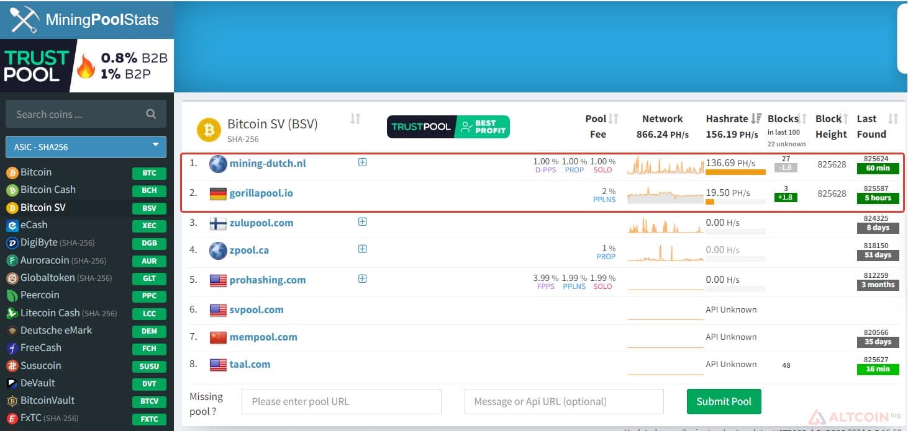The width and height of the screenshot is (908, 431).
Task: Open the gorillapool.io pool link
Action: coord(261,193)
